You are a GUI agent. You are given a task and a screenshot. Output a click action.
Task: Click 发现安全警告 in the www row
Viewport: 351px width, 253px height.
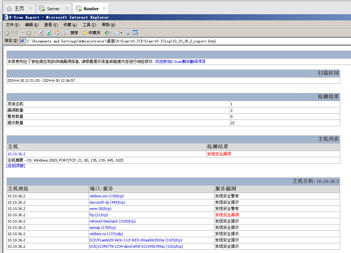pos(227,208)
